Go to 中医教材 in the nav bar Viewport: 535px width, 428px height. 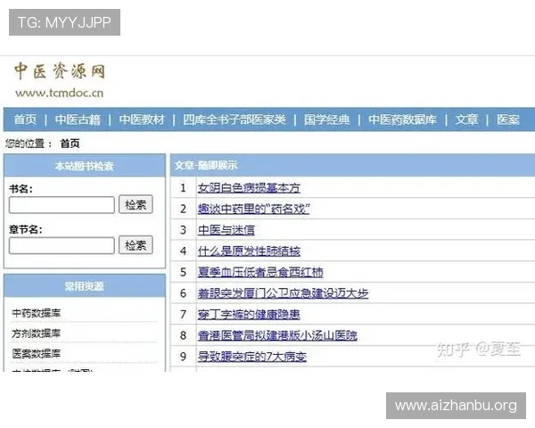(142, 119)
